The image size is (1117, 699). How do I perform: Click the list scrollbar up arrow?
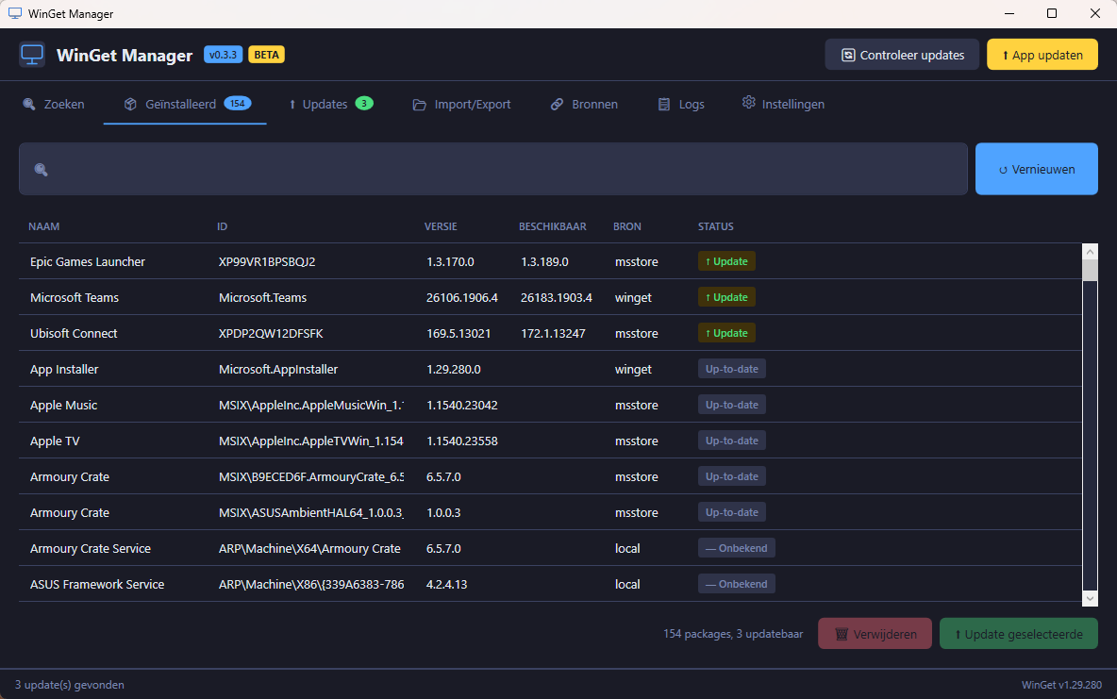1090,252
